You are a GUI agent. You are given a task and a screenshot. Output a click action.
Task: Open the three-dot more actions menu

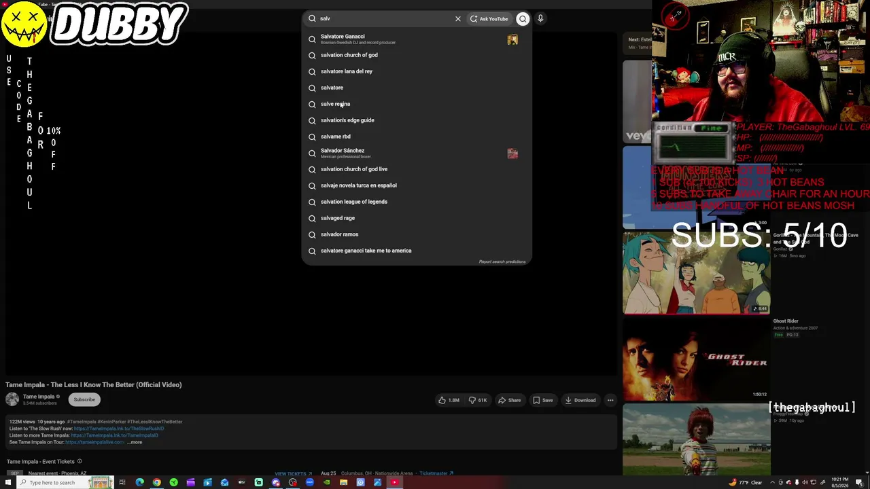point(610,400)
